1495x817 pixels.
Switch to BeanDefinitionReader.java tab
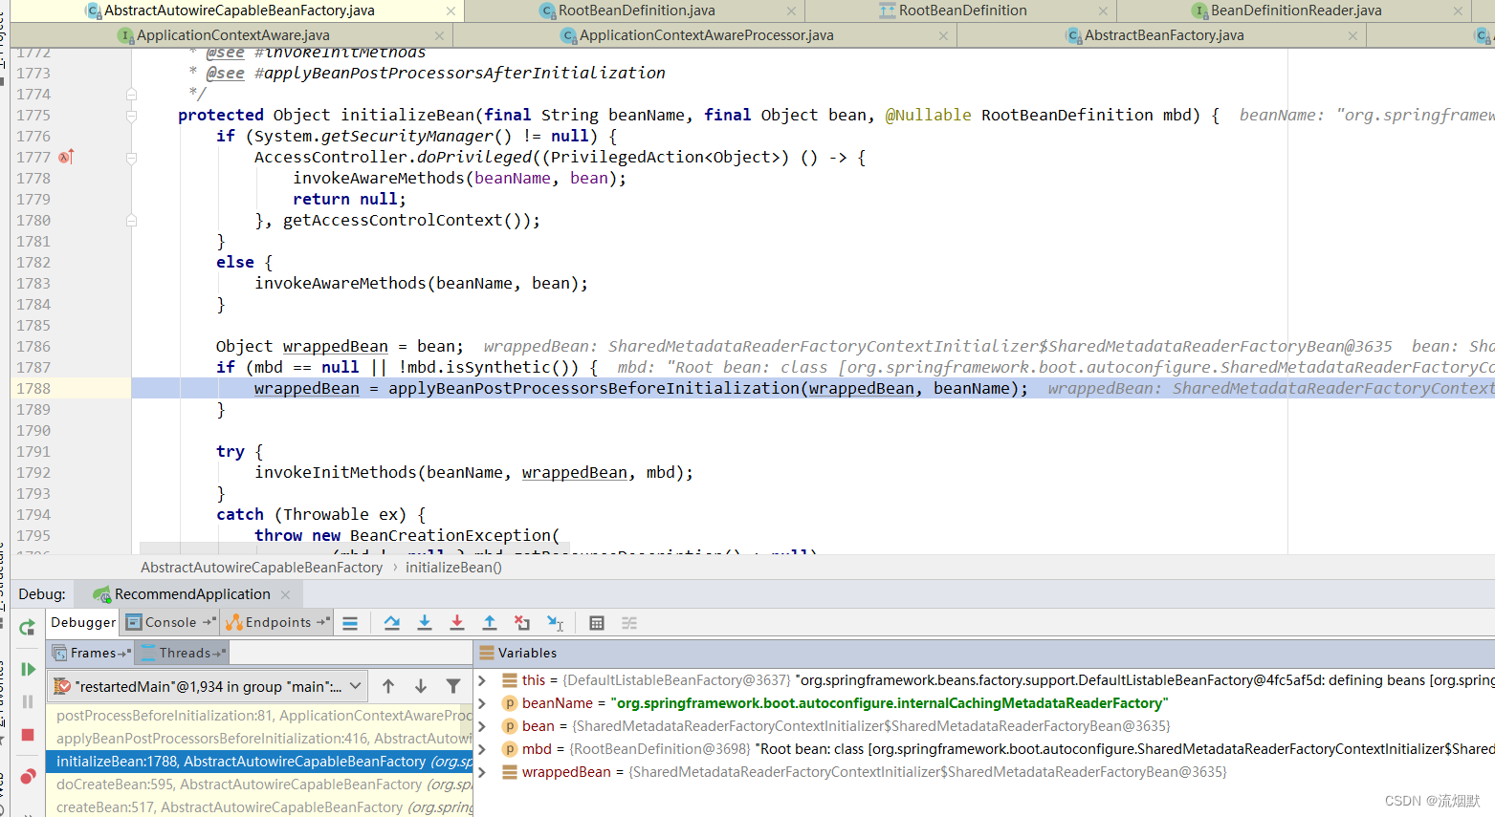pos(1296,11)
